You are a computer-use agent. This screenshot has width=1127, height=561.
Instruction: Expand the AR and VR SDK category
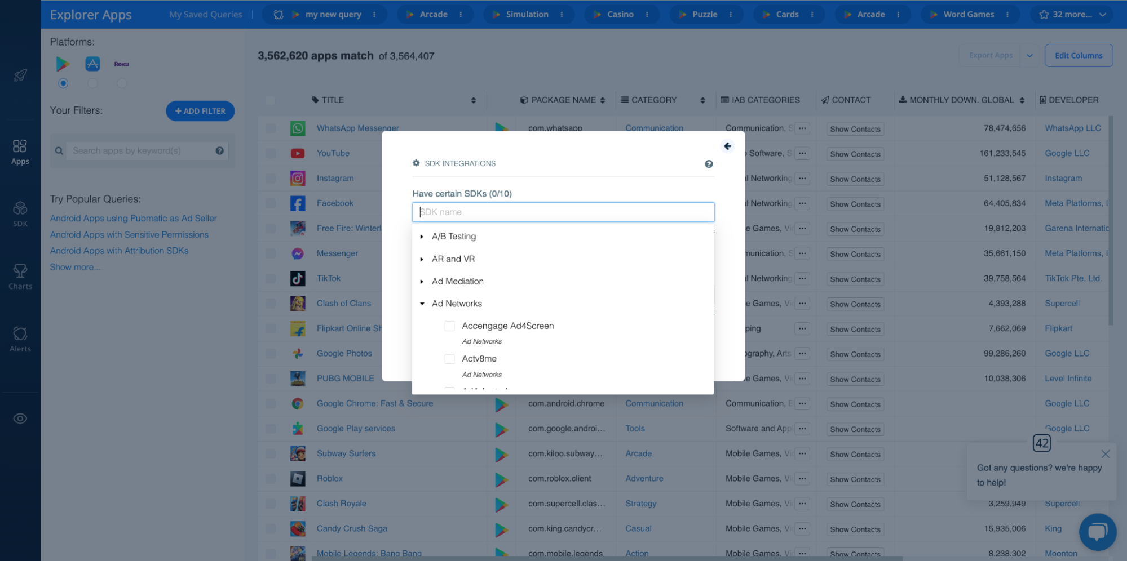422,259
